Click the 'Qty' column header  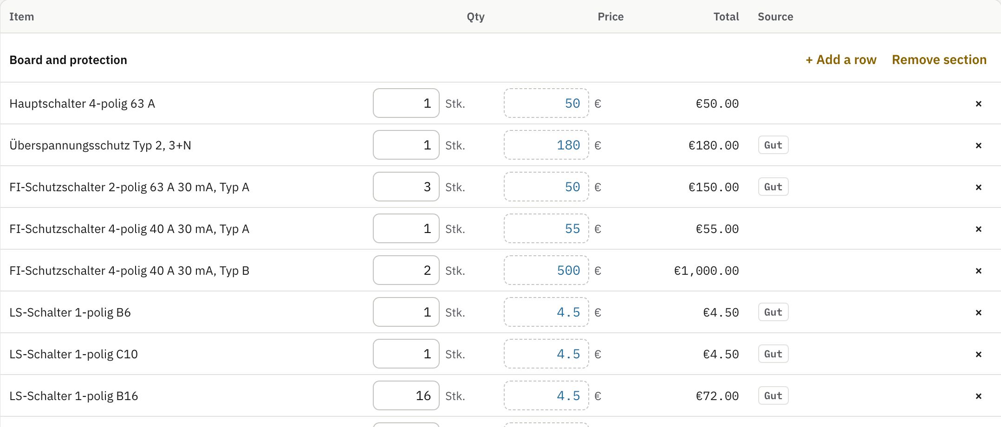click(x=475, y=17)
